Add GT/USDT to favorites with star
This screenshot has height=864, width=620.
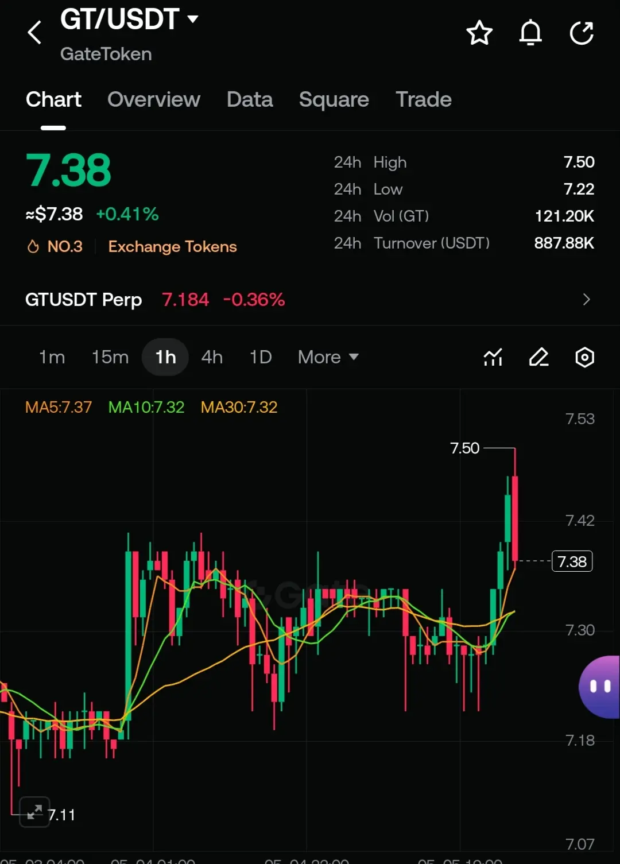(479, 33)
